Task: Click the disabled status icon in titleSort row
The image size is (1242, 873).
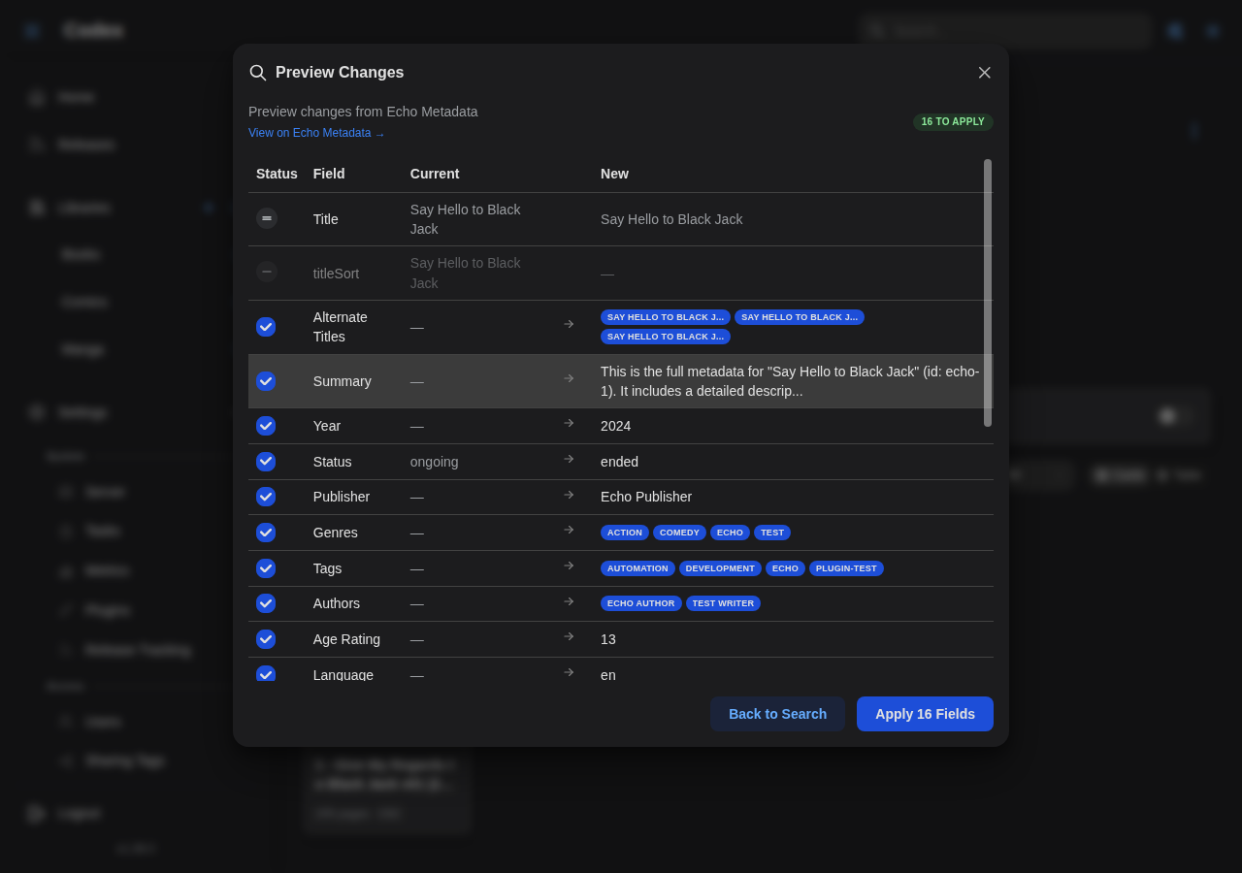Action: [x=267, y=272]
